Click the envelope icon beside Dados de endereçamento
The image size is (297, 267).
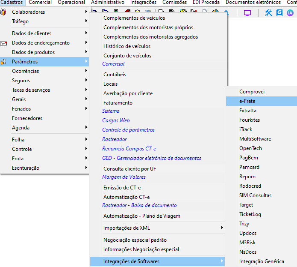tap(3, 43)
